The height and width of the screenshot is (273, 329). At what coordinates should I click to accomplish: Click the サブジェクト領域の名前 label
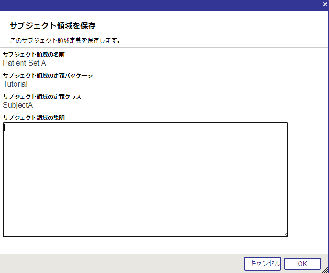34,54
